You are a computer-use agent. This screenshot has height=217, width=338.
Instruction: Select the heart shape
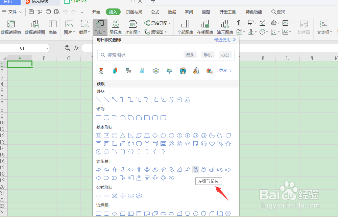212,144
